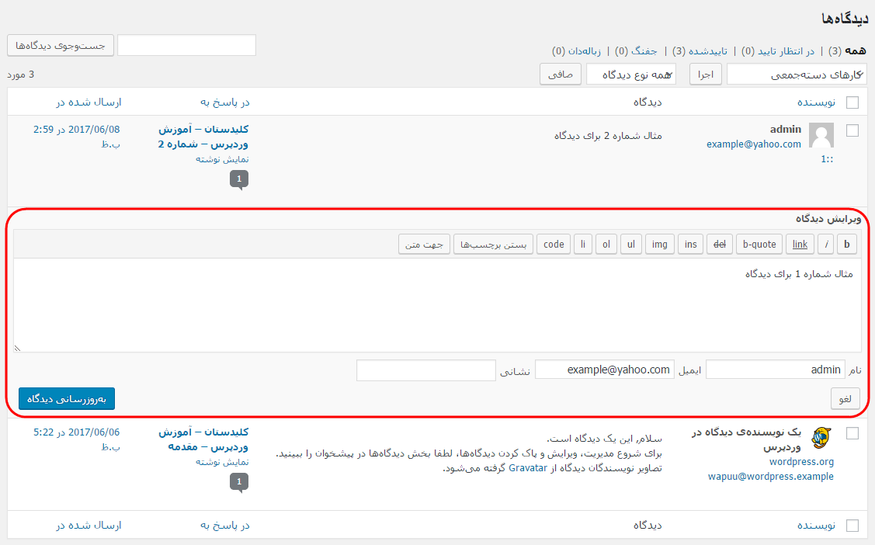Sort by در پاسخ به column in footer
The width and height of the screenshot is (875, 545).
point(225,525)
